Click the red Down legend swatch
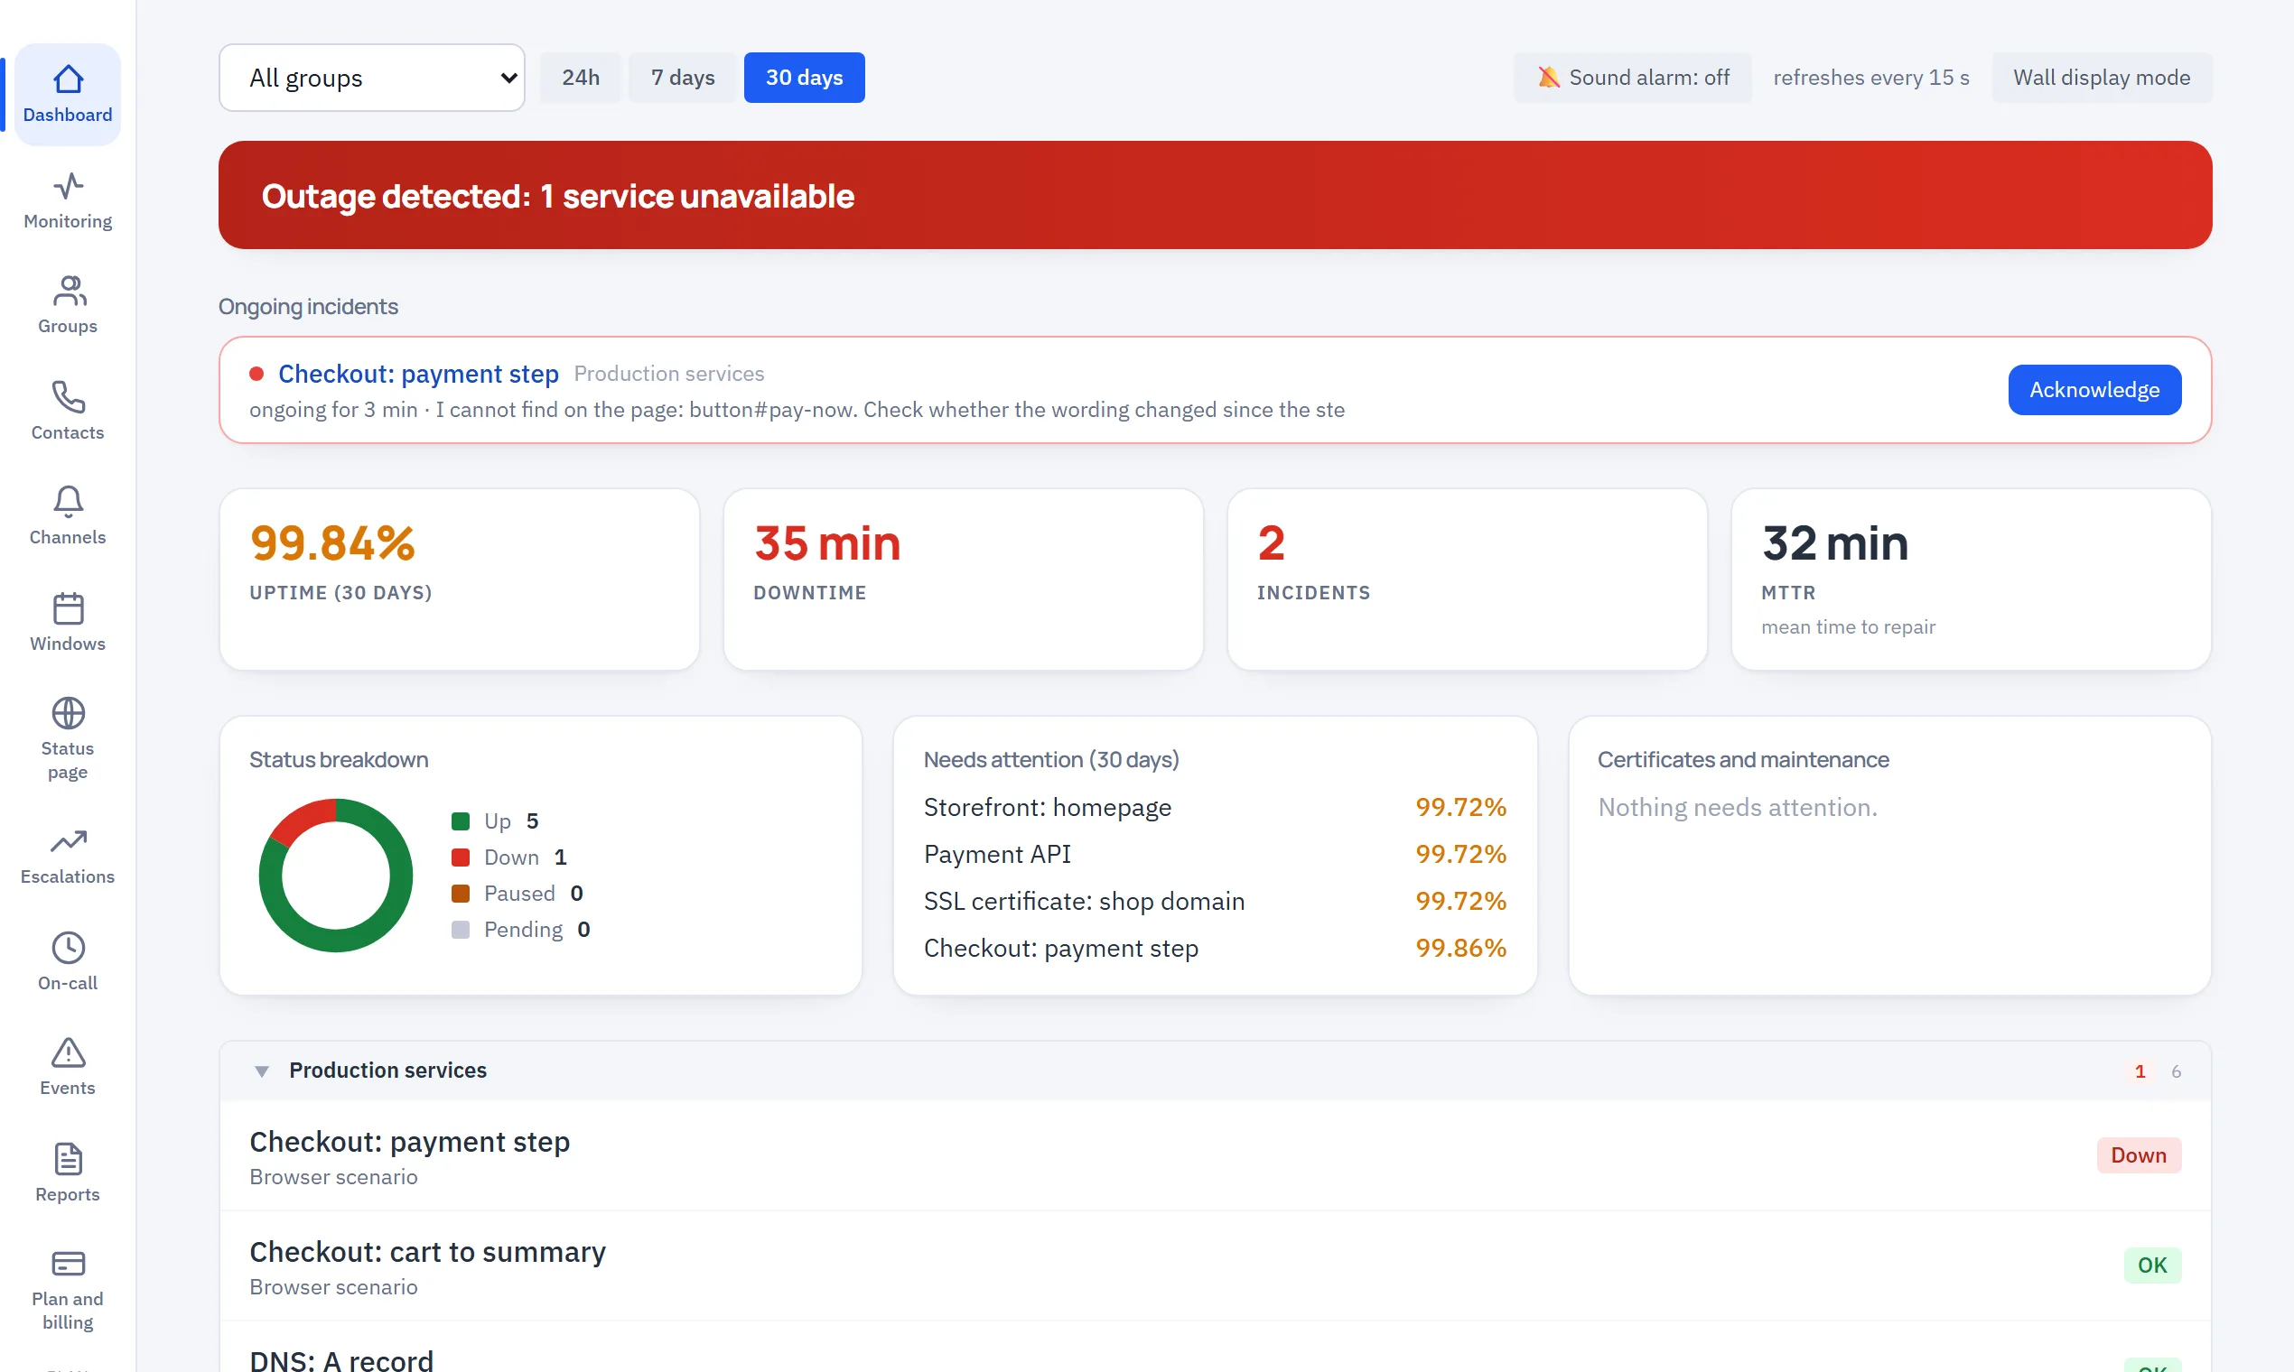This screenshot has height=1372, width=2294. pyautogui.click(x=460, y=857)
